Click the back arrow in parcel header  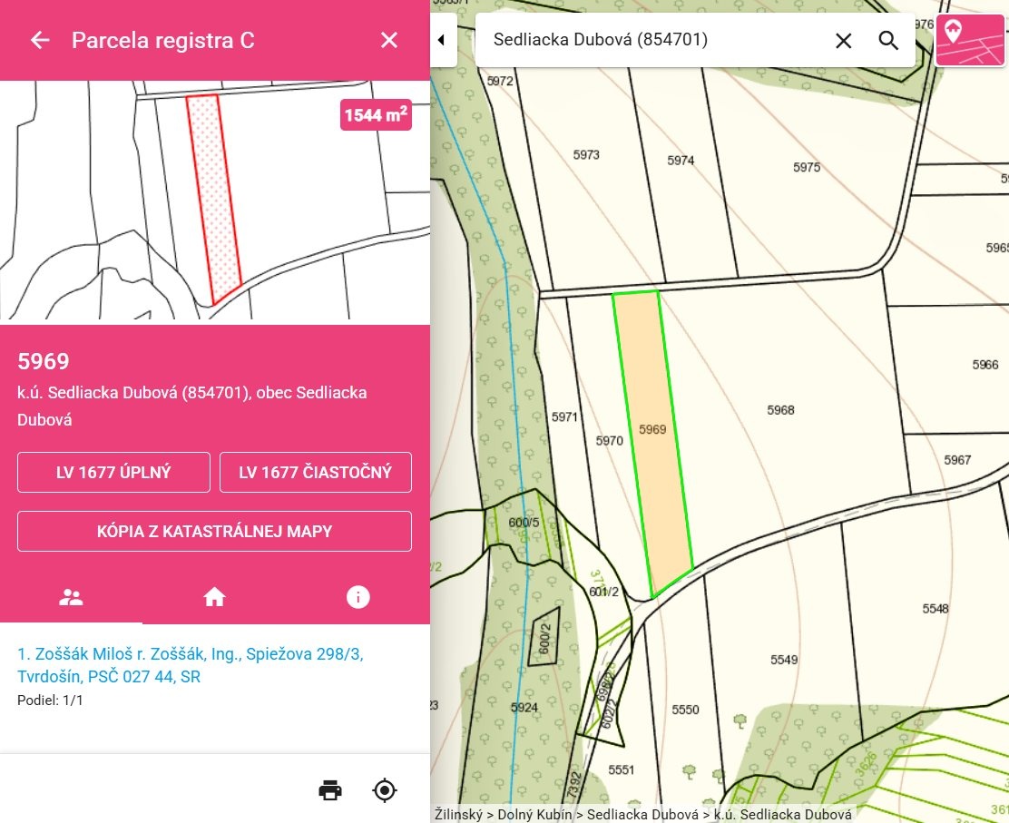click(40, 40)
